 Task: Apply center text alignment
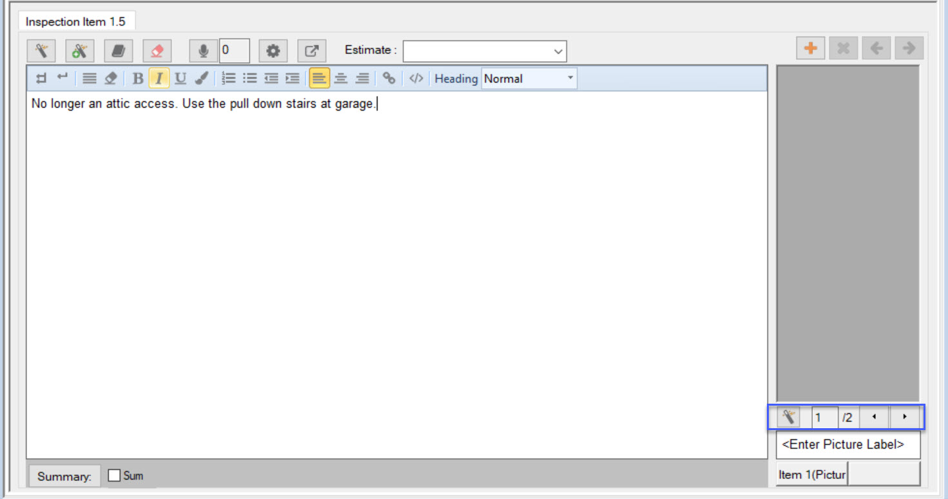(x=341, y=79)
